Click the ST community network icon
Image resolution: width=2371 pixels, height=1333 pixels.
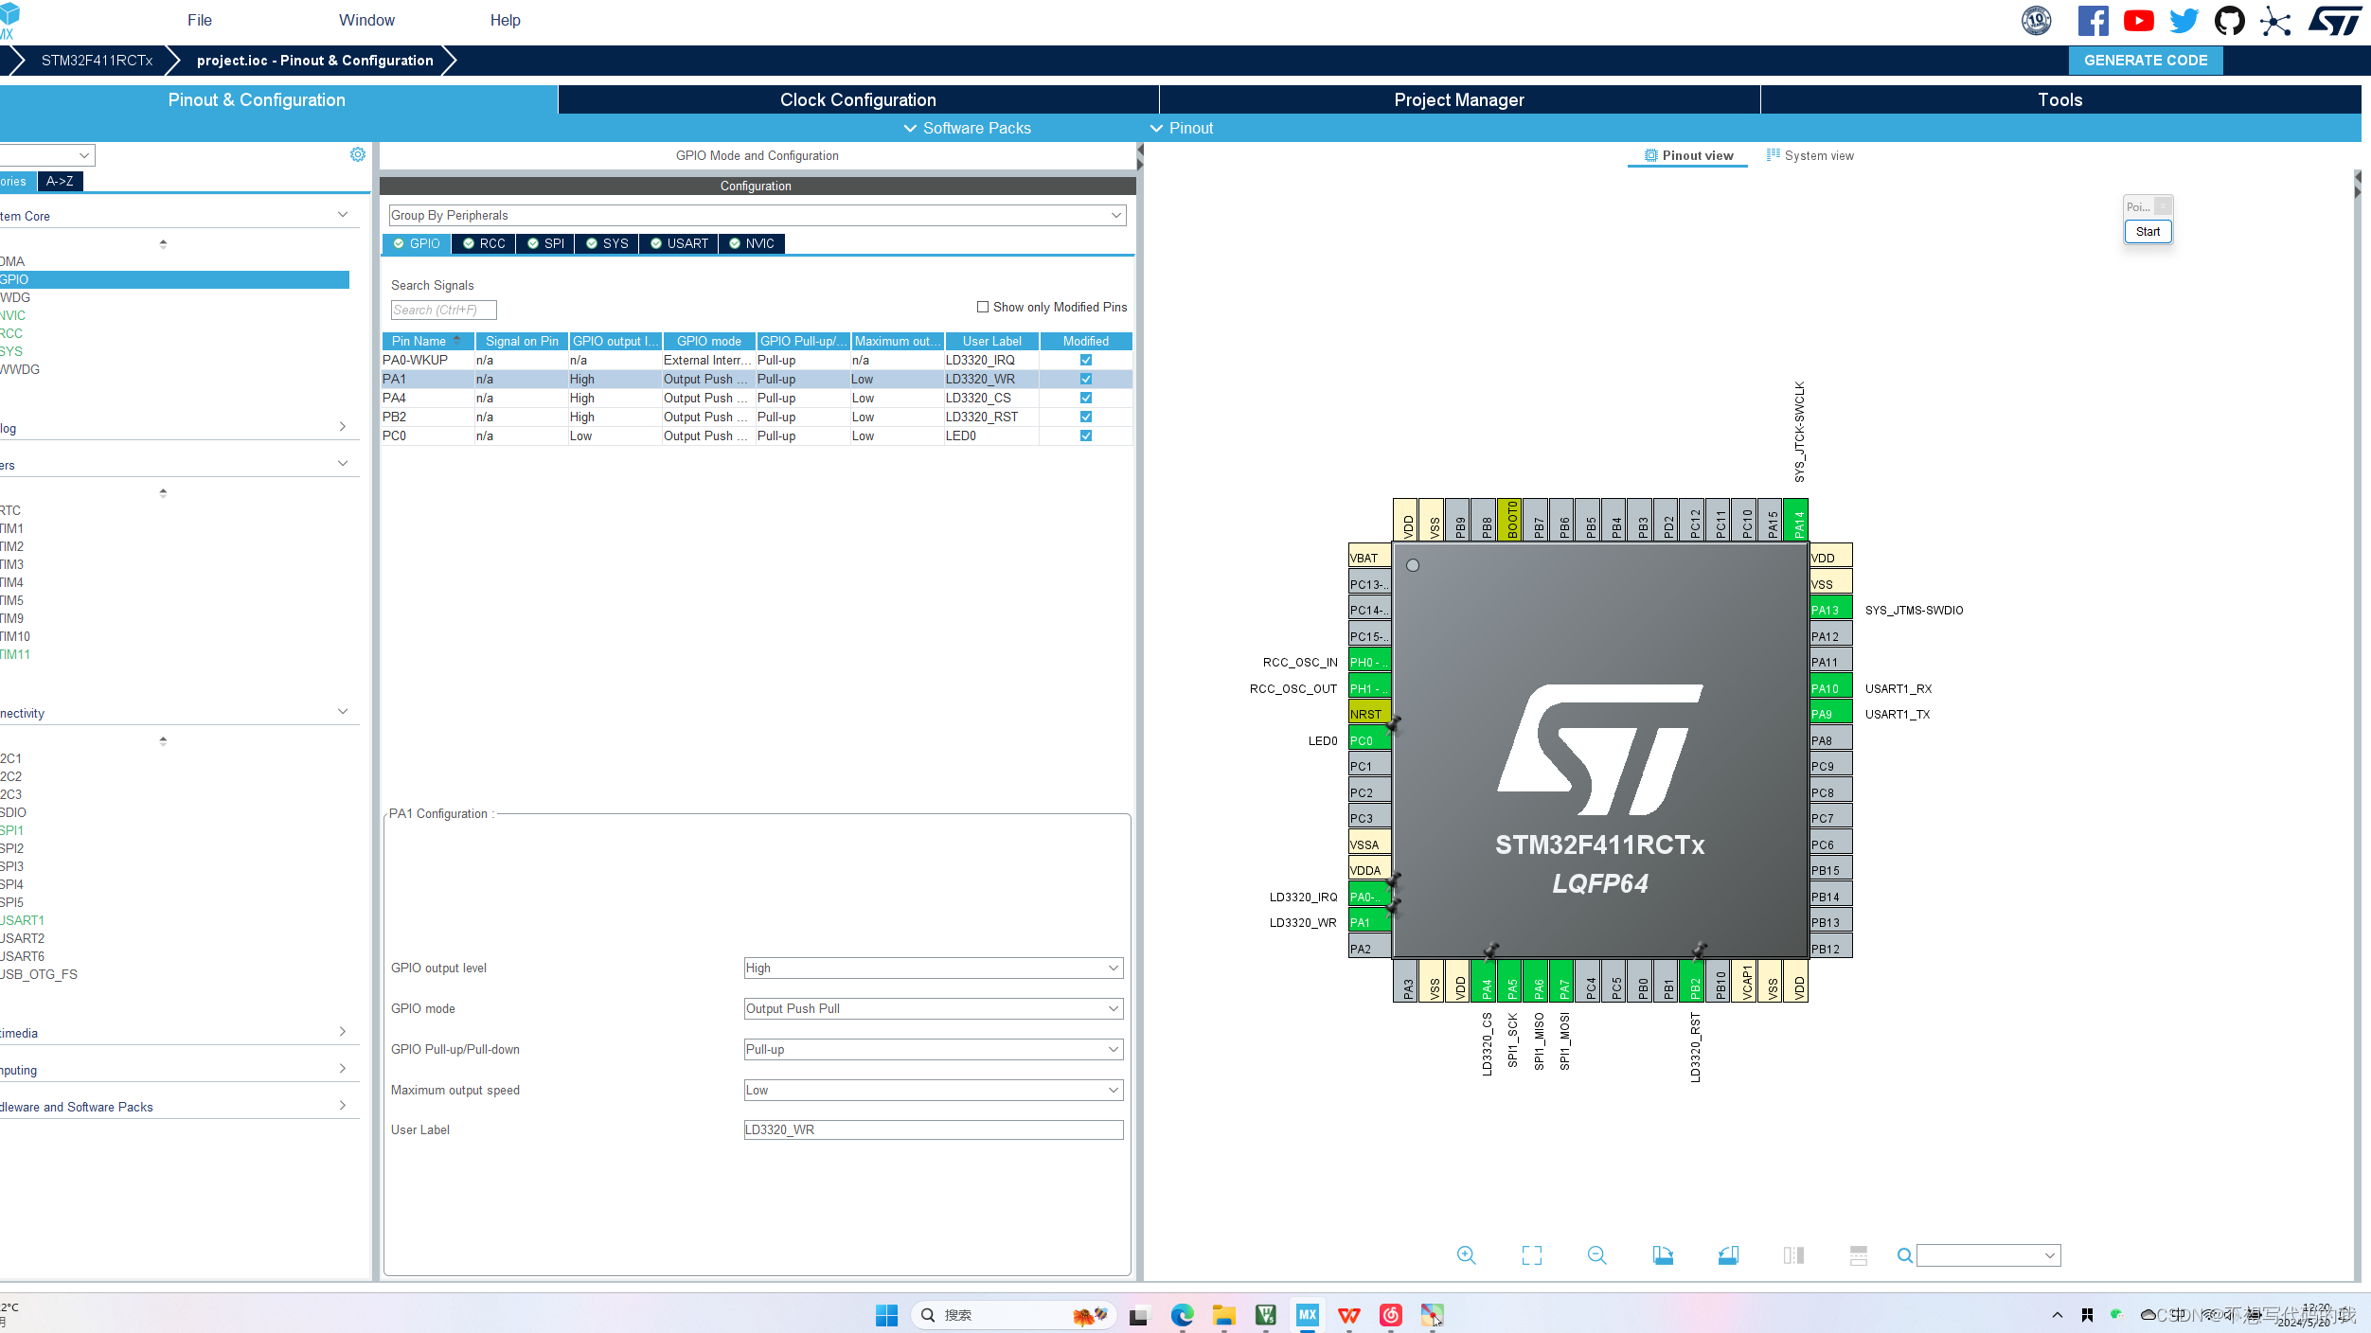[2275, 21]
